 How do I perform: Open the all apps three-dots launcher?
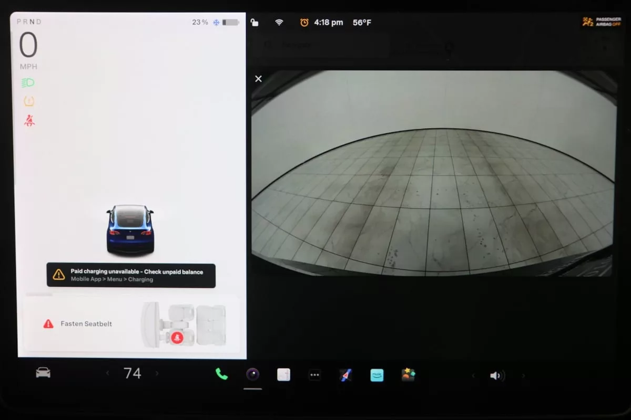[x=314, y=375]
